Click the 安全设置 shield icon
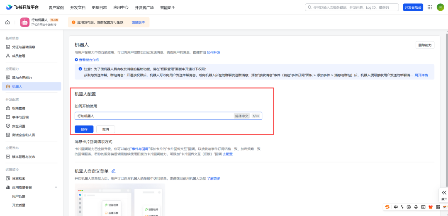The height and width of the screenshot is (216, 448). point(8,126)
